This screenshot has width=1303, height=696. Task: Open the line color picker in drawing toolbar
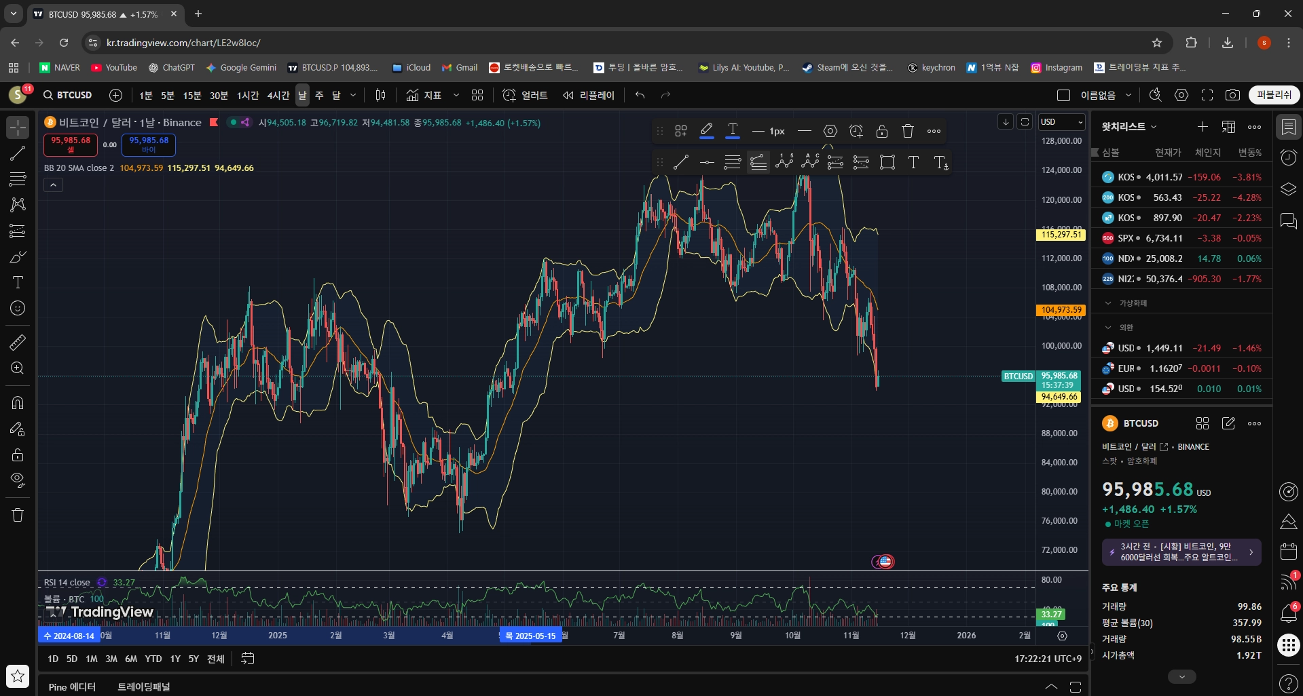(706, 131)
